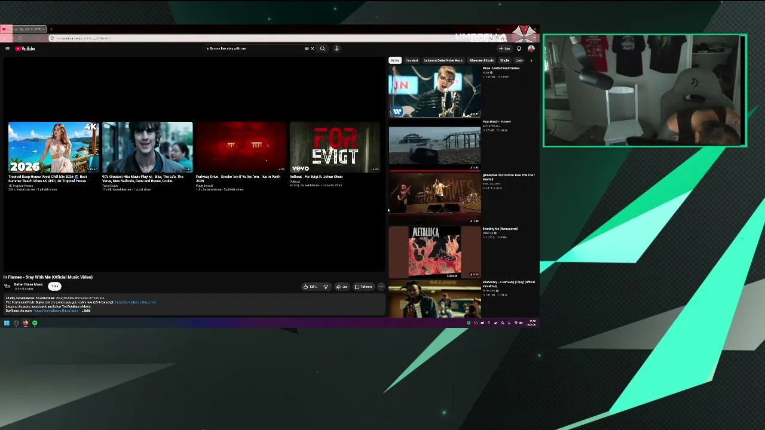Screen dimensions: 765x430
Task: Click the In Flames Stay With Me video title
Action: [x=48, y=277]
